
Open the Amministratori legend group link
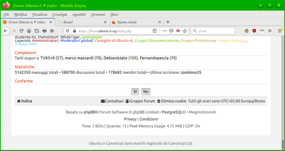pyautogui.click(x=45, y=41)
